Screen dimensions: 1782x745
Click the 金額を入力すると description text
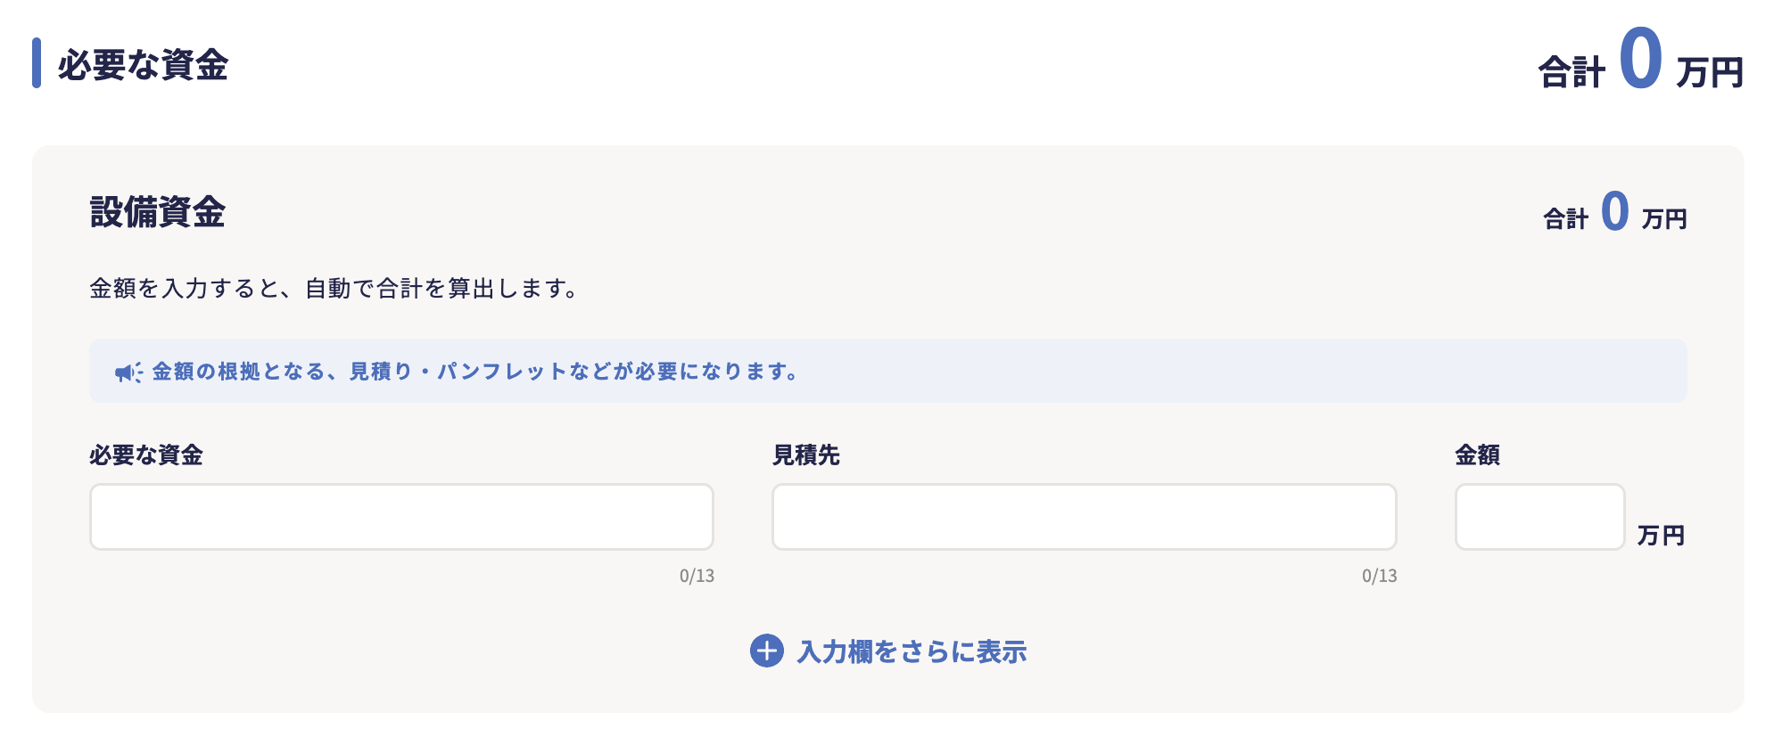point(334,289)
